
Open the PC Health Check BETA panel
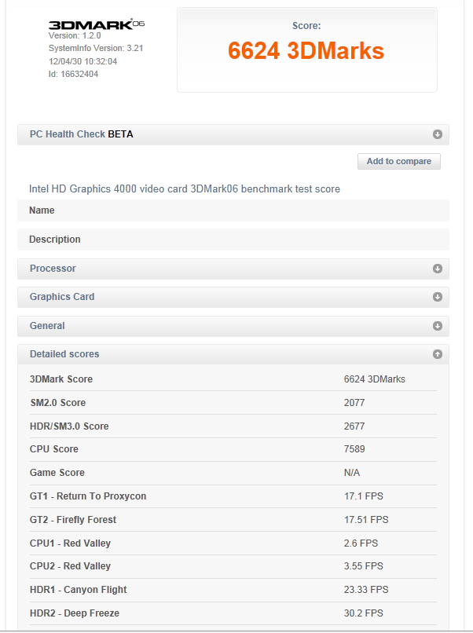coord(82,134)
